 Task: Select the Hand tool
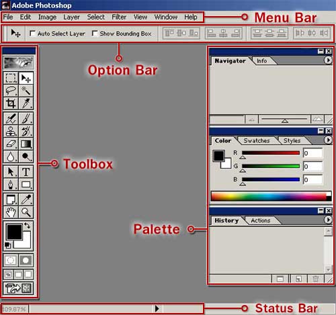11,212
